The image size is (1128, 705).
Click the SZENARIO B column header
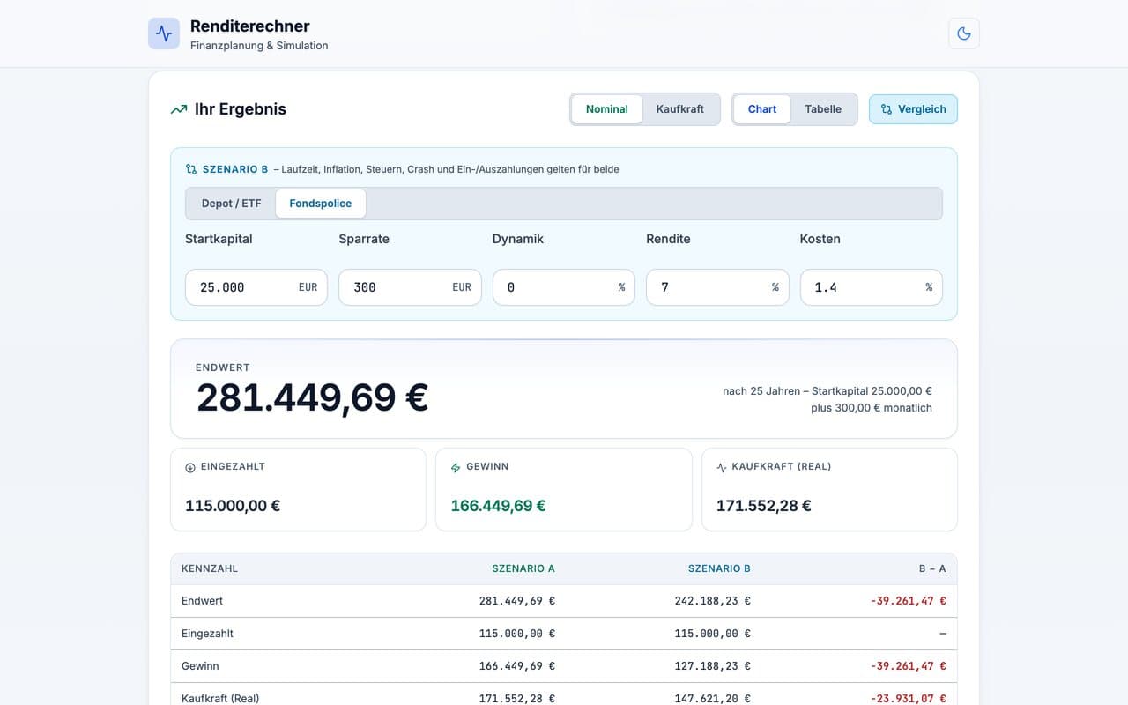tap(719, 568)
